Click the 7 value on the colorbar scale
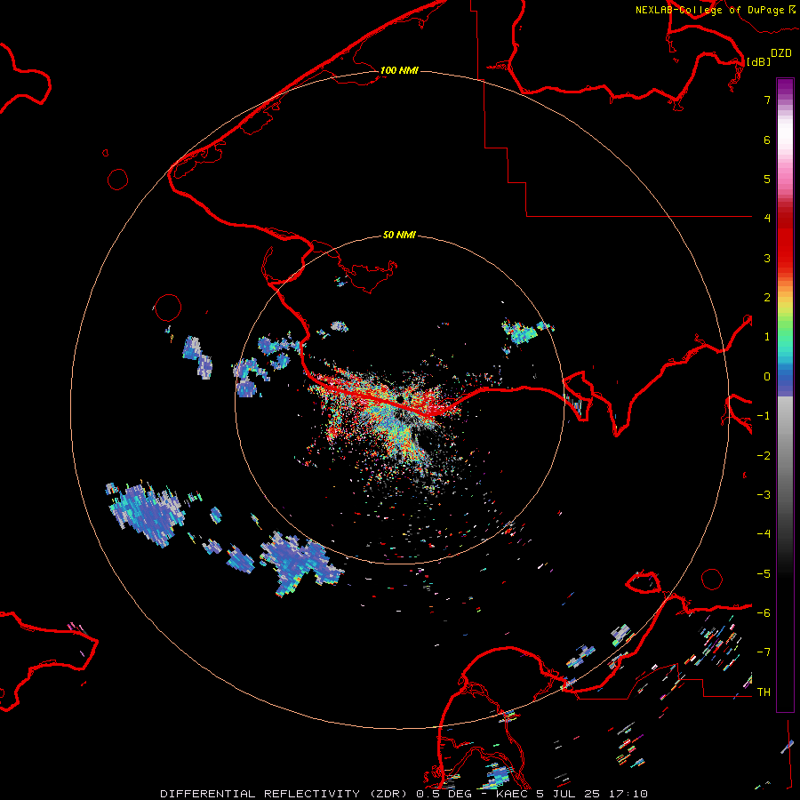The image size is (800, 800). tap(767, 100)
